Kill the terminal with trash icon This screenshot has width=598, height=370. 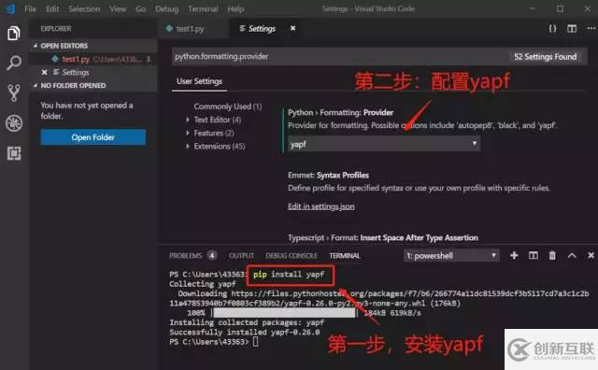coord(552,255)
